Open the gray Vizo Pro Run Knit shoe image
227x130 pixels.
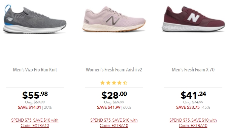35,19
